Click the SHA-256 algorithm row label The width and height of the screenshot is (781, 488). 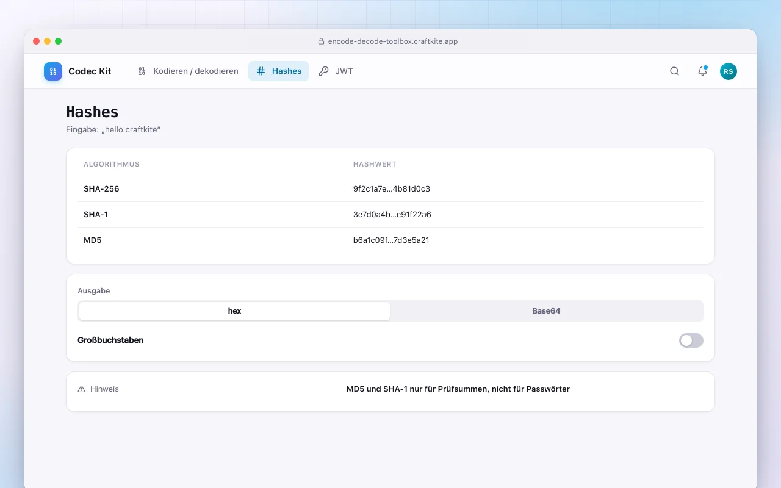click(x=101, y=189)
